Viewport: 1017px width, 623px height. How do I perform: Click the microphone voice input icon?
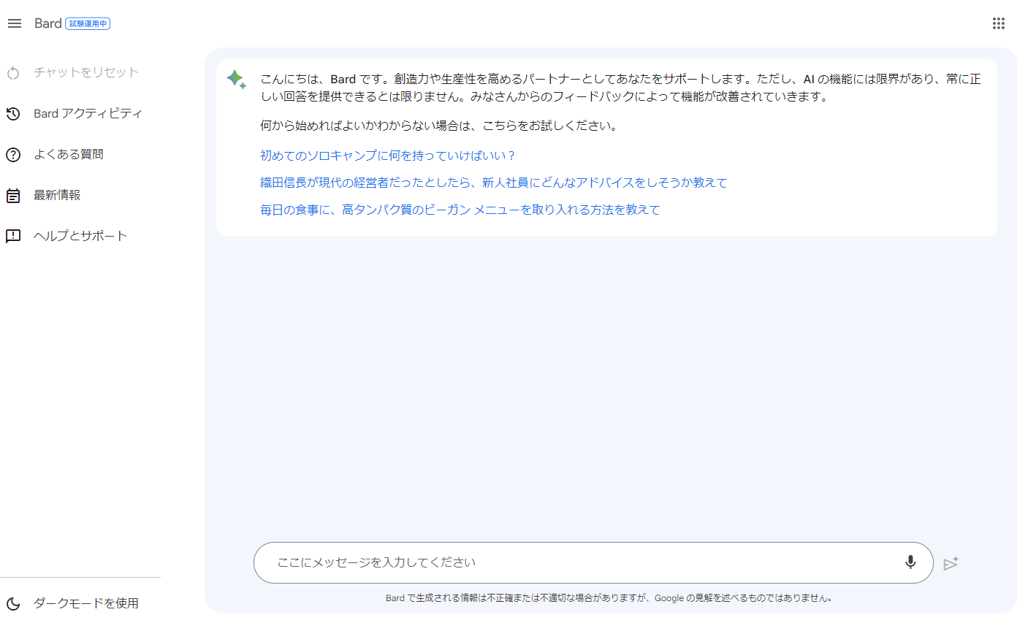910,562
